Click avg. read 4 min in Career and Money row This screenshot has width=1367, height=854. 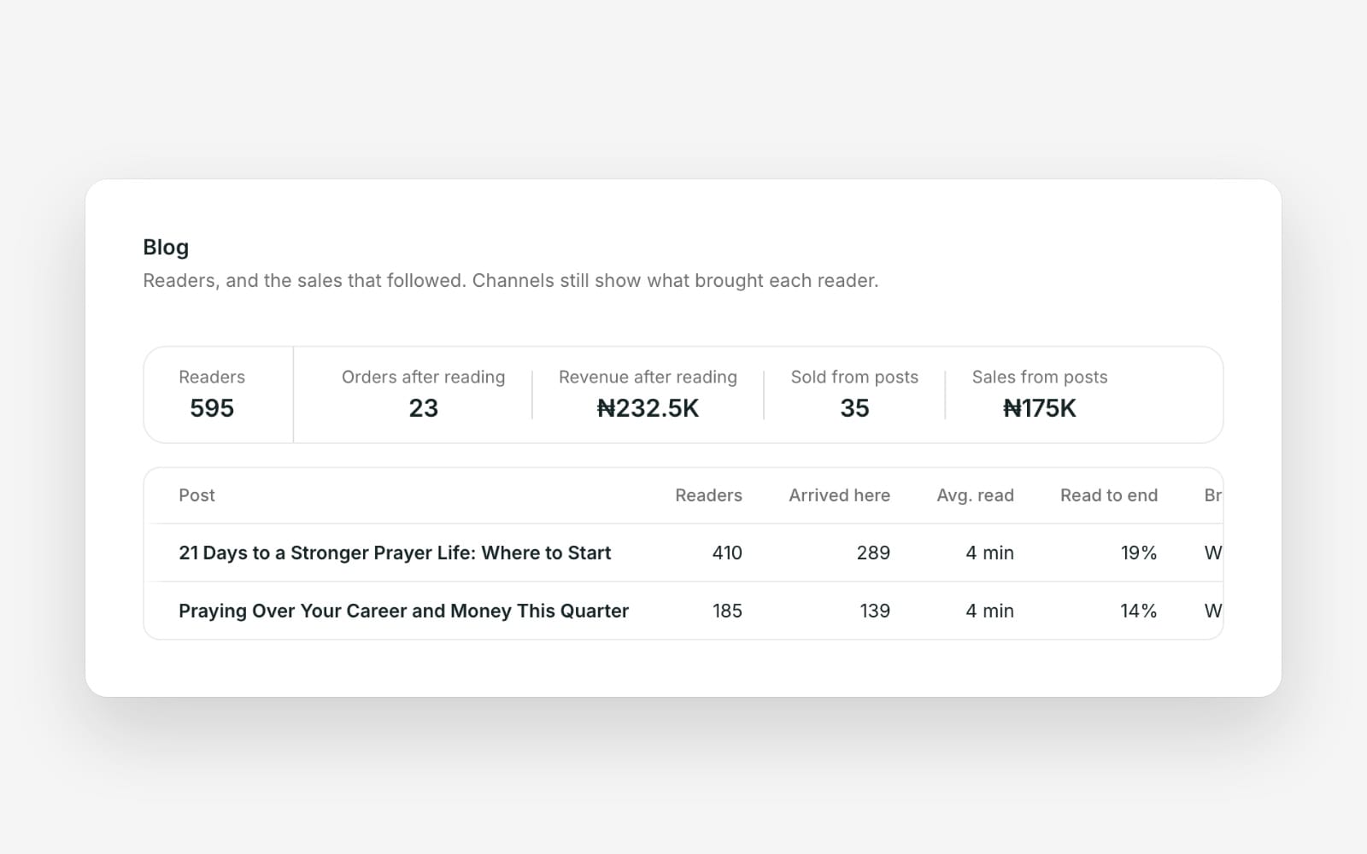(989, 611)
